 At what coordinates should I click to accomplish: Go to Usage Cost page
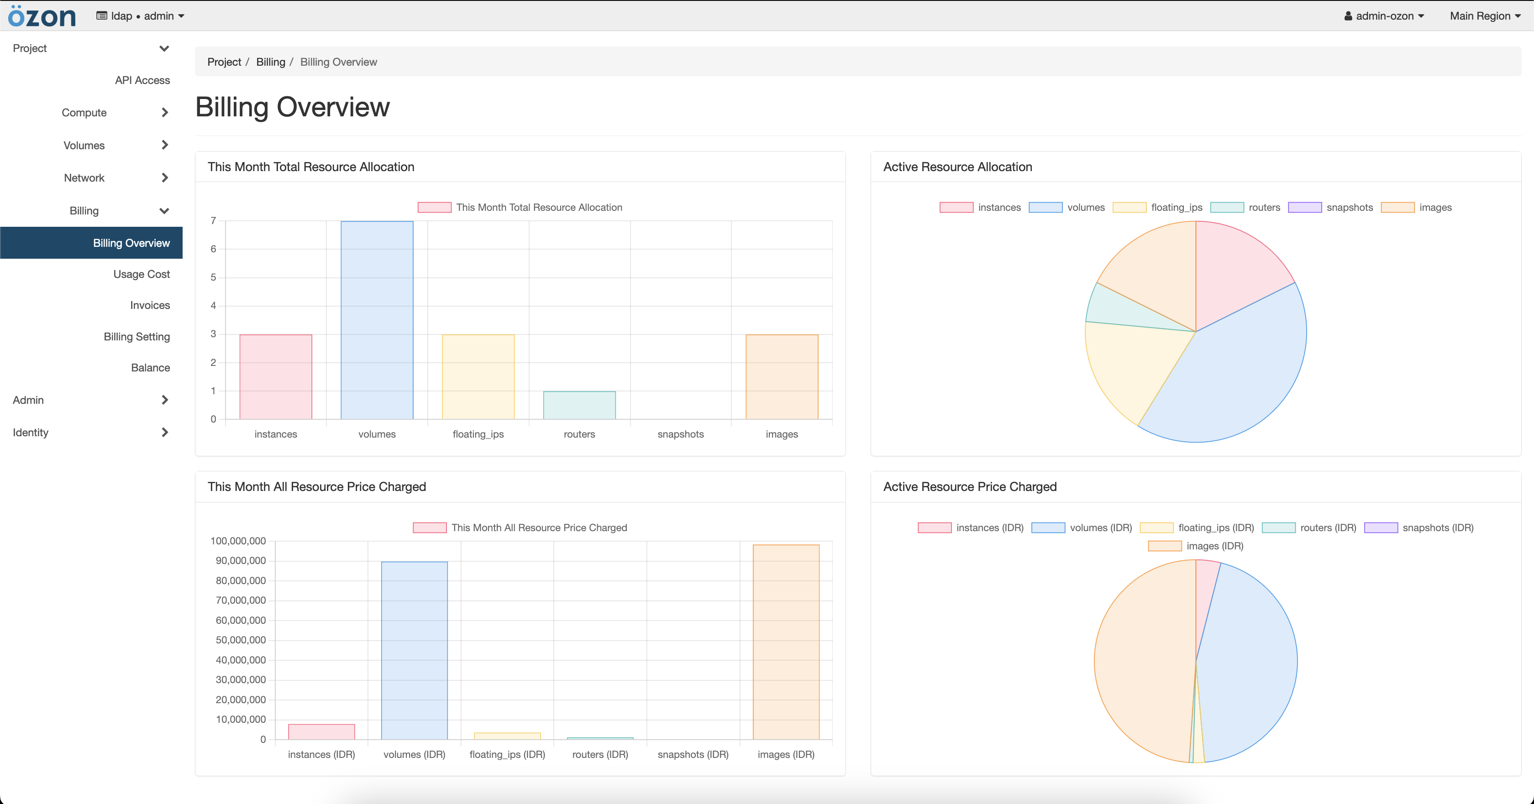[142, 274]
